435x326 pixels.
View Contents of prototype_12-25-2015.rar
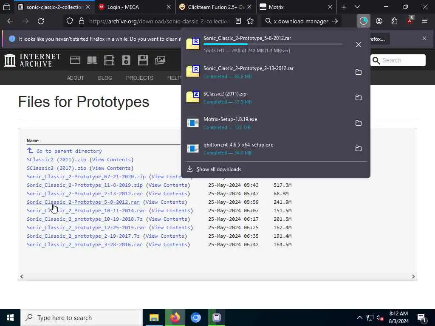(171, 228)
